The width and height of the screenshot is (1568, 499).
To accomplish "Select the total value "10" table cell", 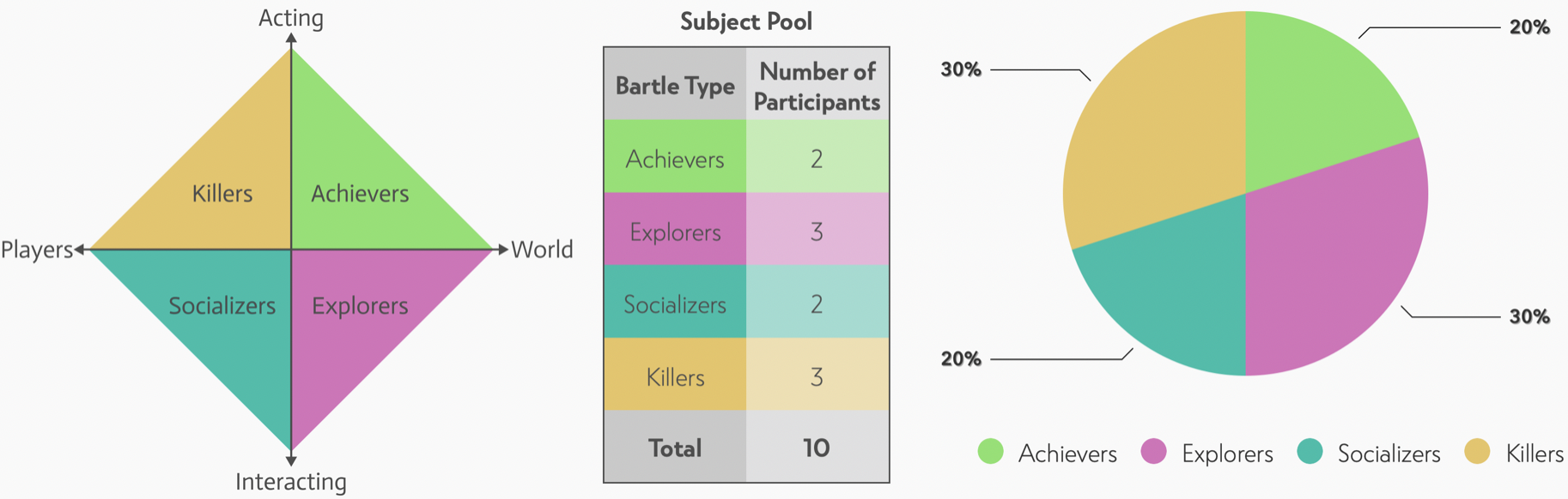I will coord(817,448).
